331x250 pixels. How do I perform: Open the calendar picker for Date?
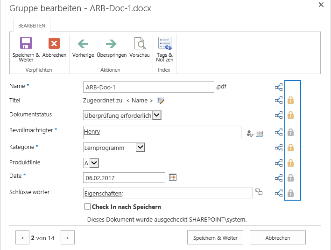(173, 177)
